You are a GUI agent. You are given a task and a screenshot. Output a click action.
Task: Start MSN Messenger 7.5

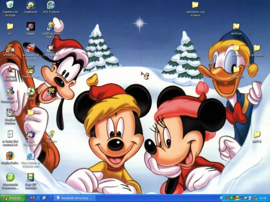[x=10, y=95]
